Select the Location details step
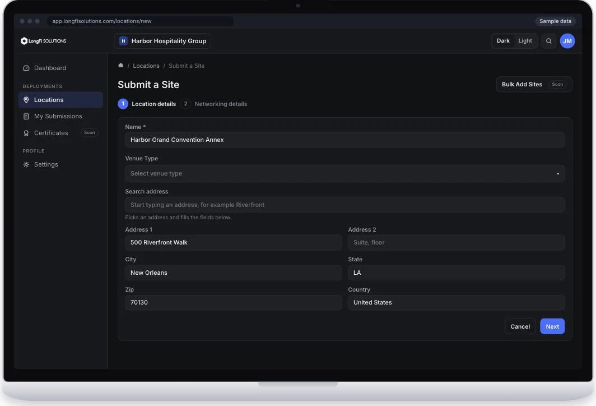The image size is (596, 406). 147,104
